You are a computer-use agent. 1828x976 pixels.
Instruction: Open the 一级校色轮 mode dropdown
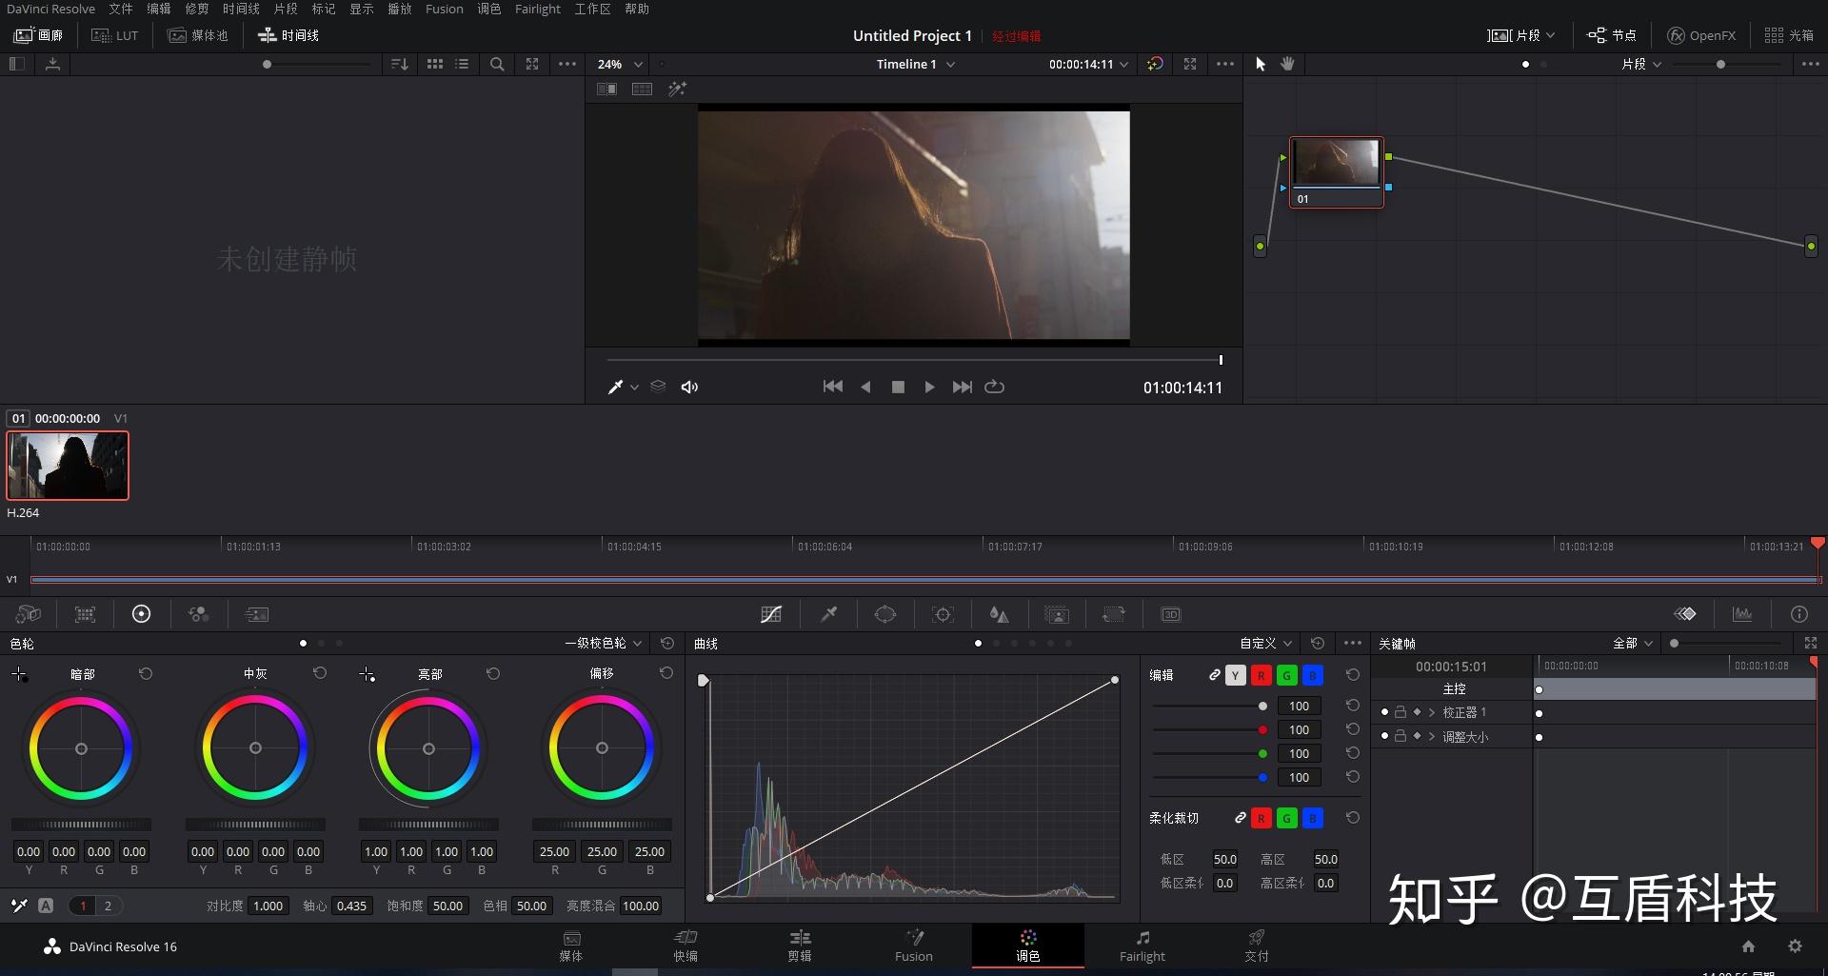(x=604, y=644)
